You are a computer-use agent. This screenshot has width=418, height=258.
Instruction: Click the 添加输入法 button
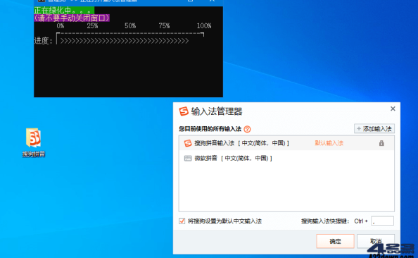pos(374,129)
